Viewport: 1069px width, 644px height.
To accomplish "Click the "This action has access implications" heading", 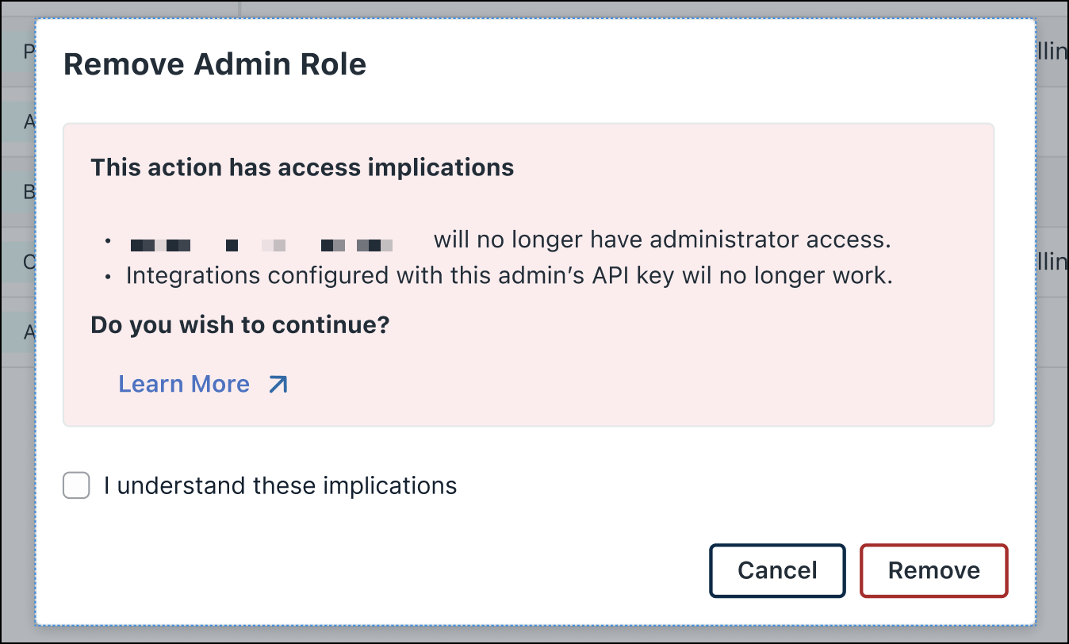I will click(302, 167).
